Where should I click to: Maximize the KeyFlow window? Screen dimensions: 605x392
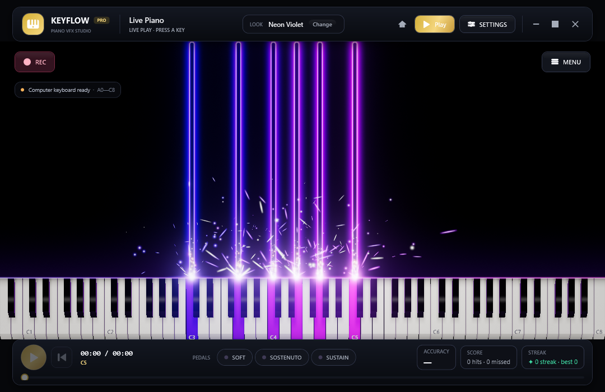pos(555,24)
